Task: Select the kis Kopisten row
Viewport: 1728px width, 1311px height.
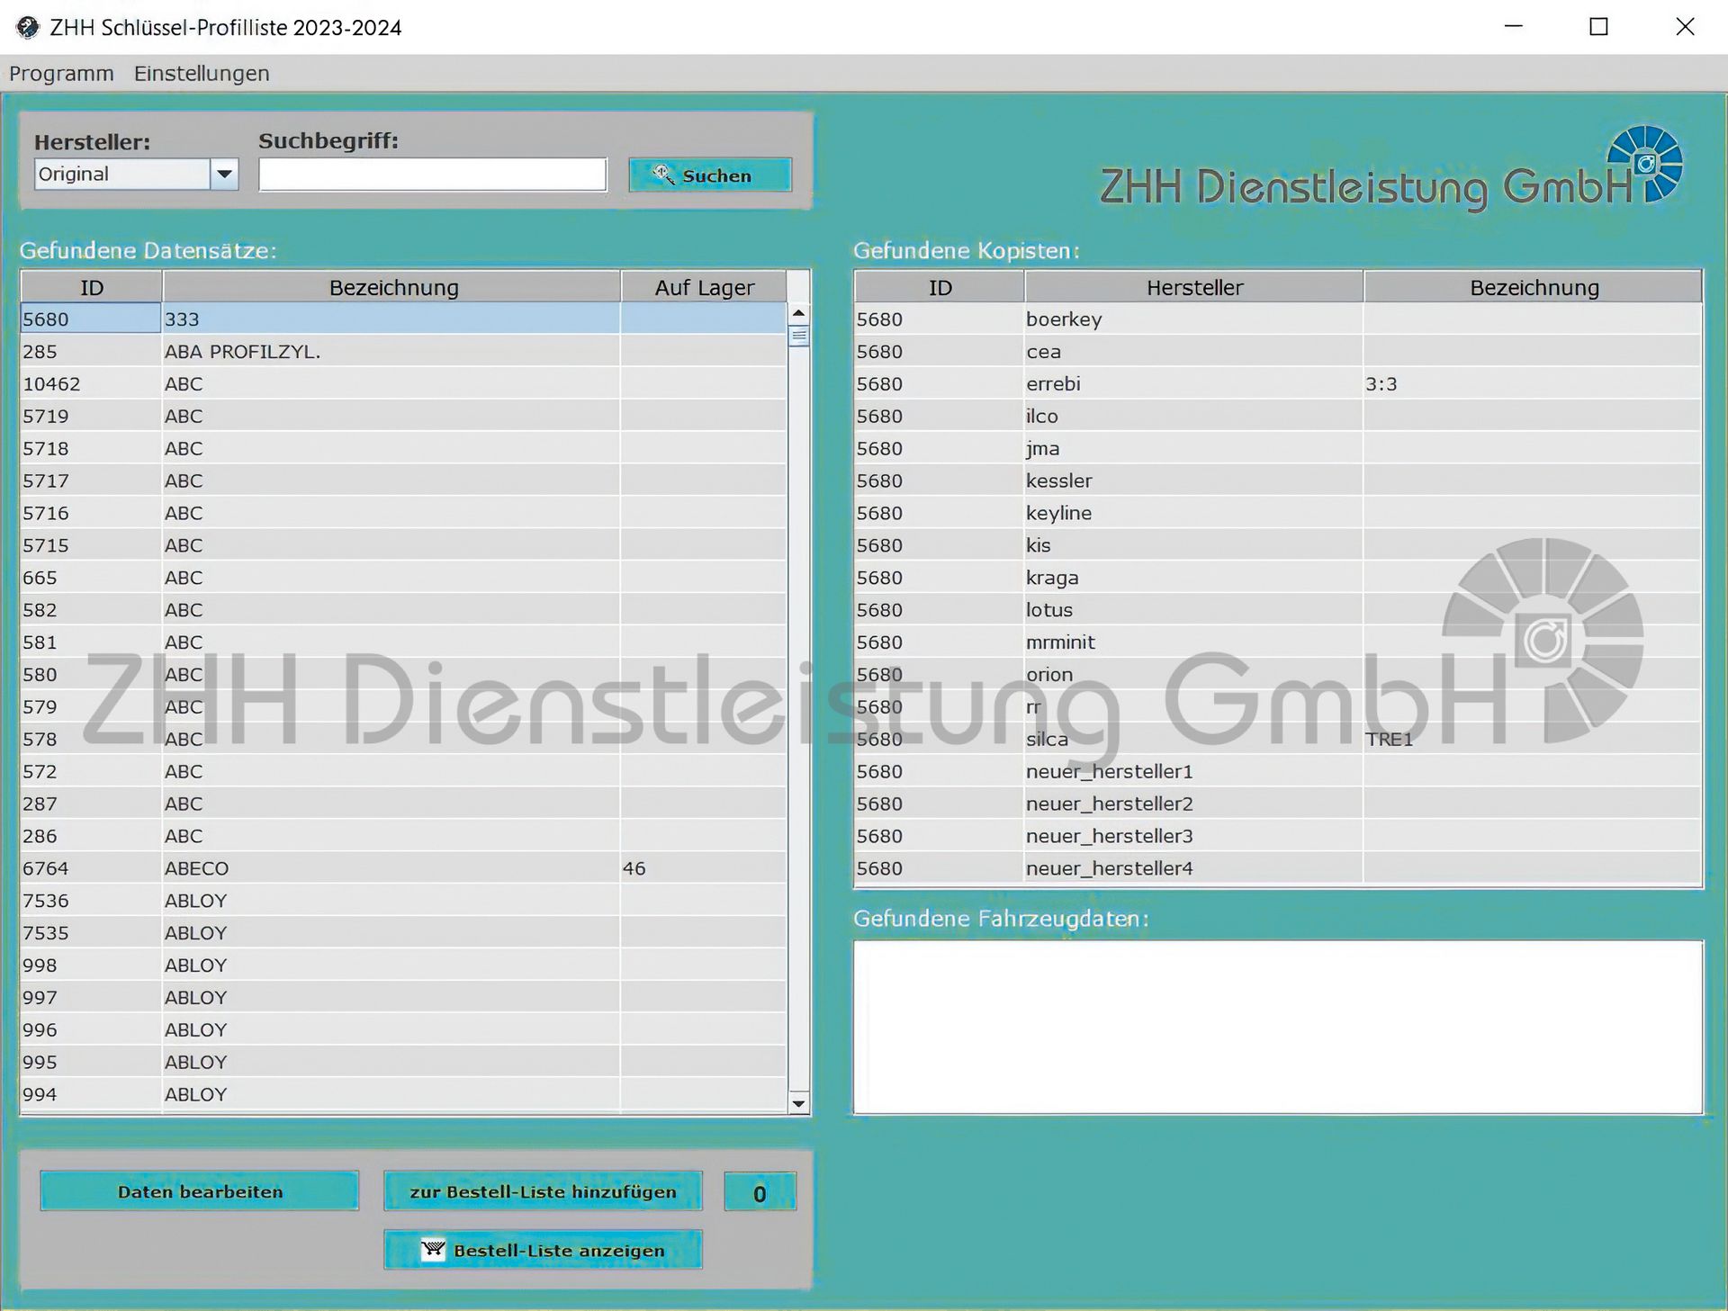Action: [x=1278, y=545]
